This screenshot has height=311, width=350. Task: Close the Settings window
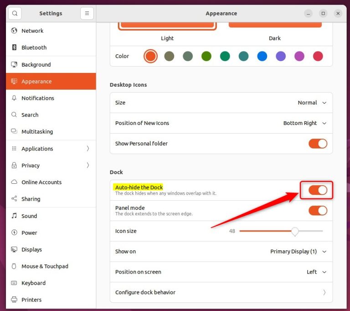pyautogui.click(x=338, y=13)
